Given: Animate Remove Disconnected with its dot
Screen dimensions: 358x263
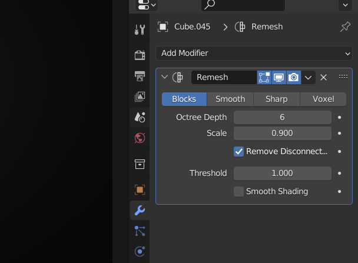Looking at the screenshot, I should tap(340, 151).
